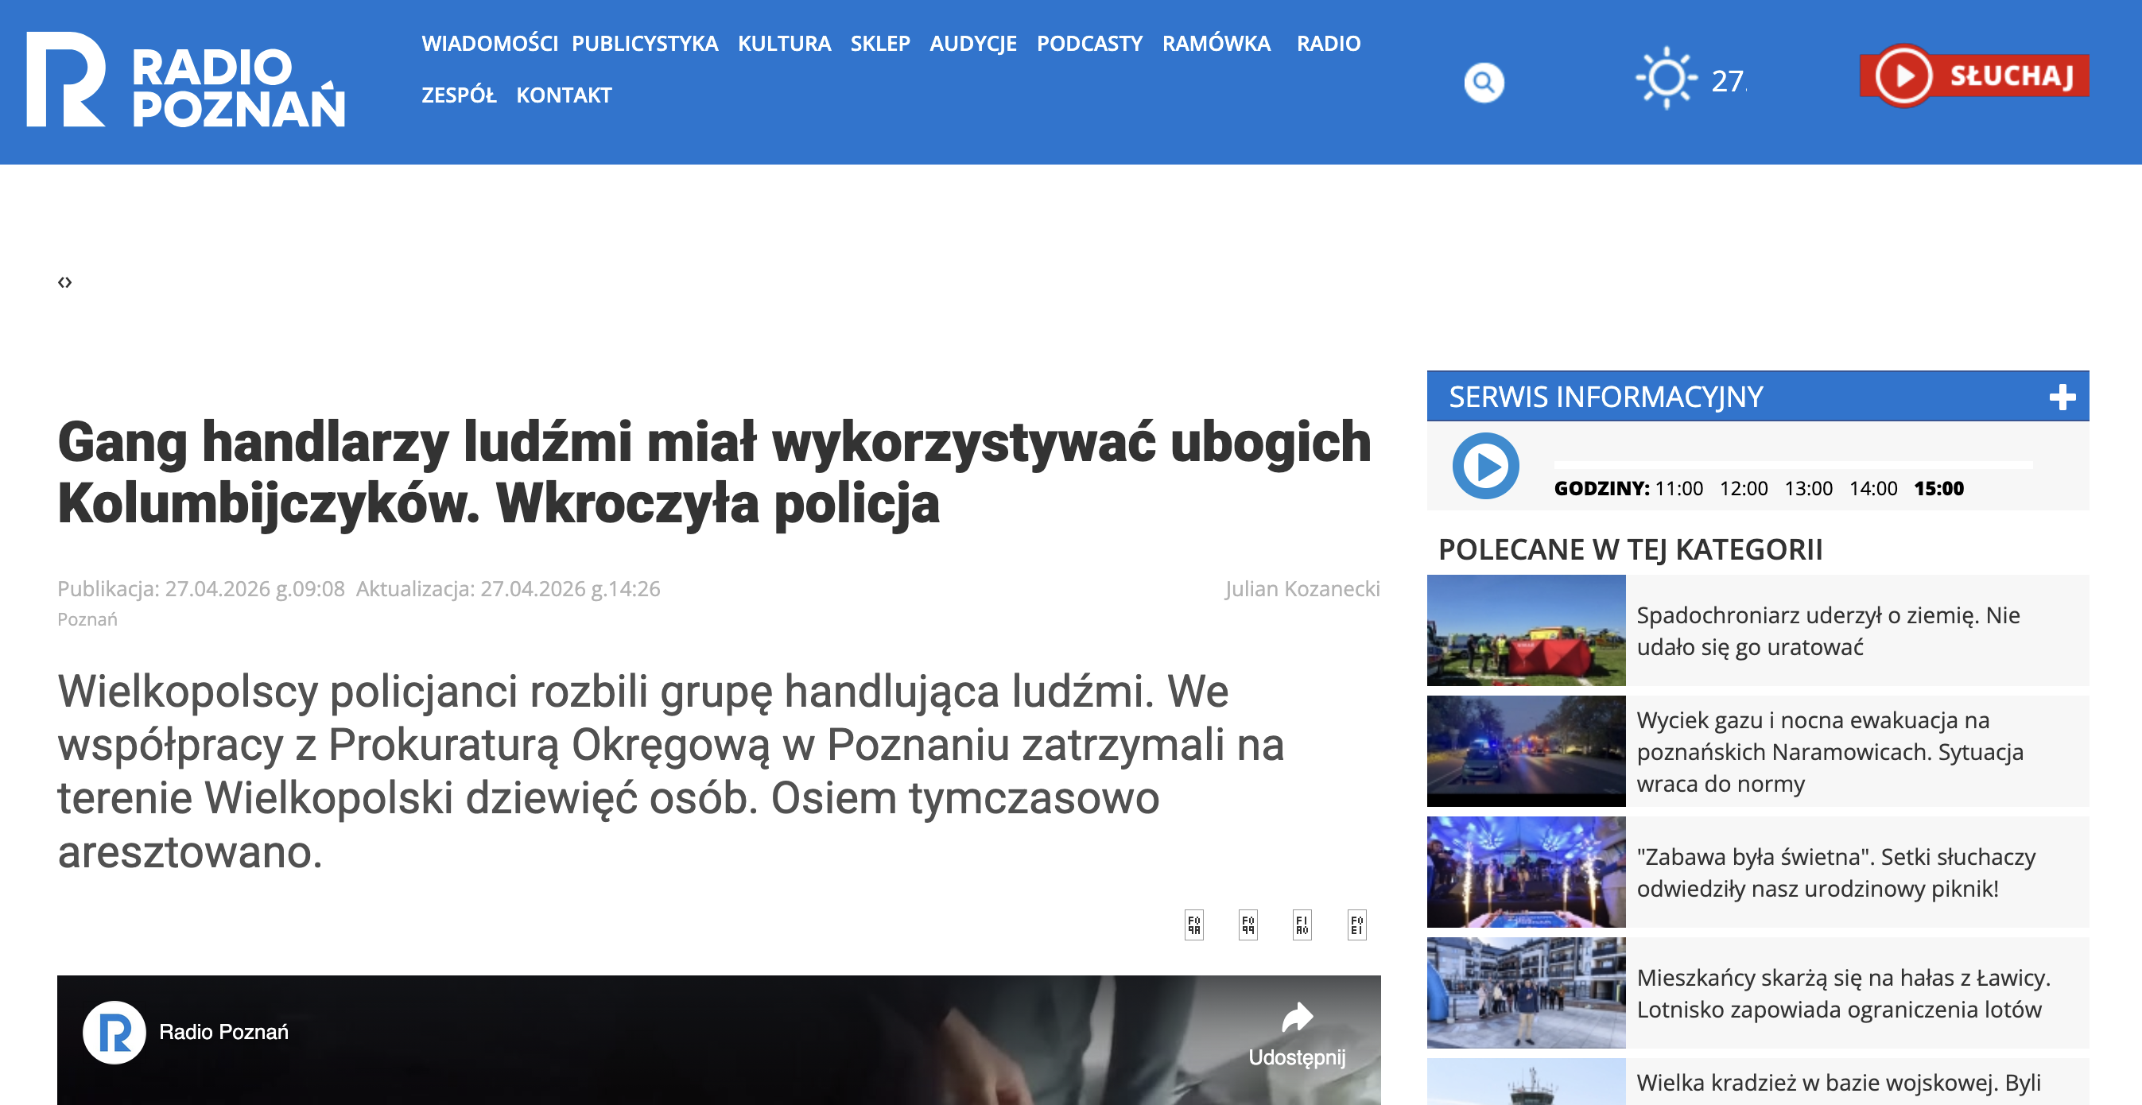The image size is (2142, 1105).
Task: Open the Podcasty menu item
Action: tap(1089, 43)
